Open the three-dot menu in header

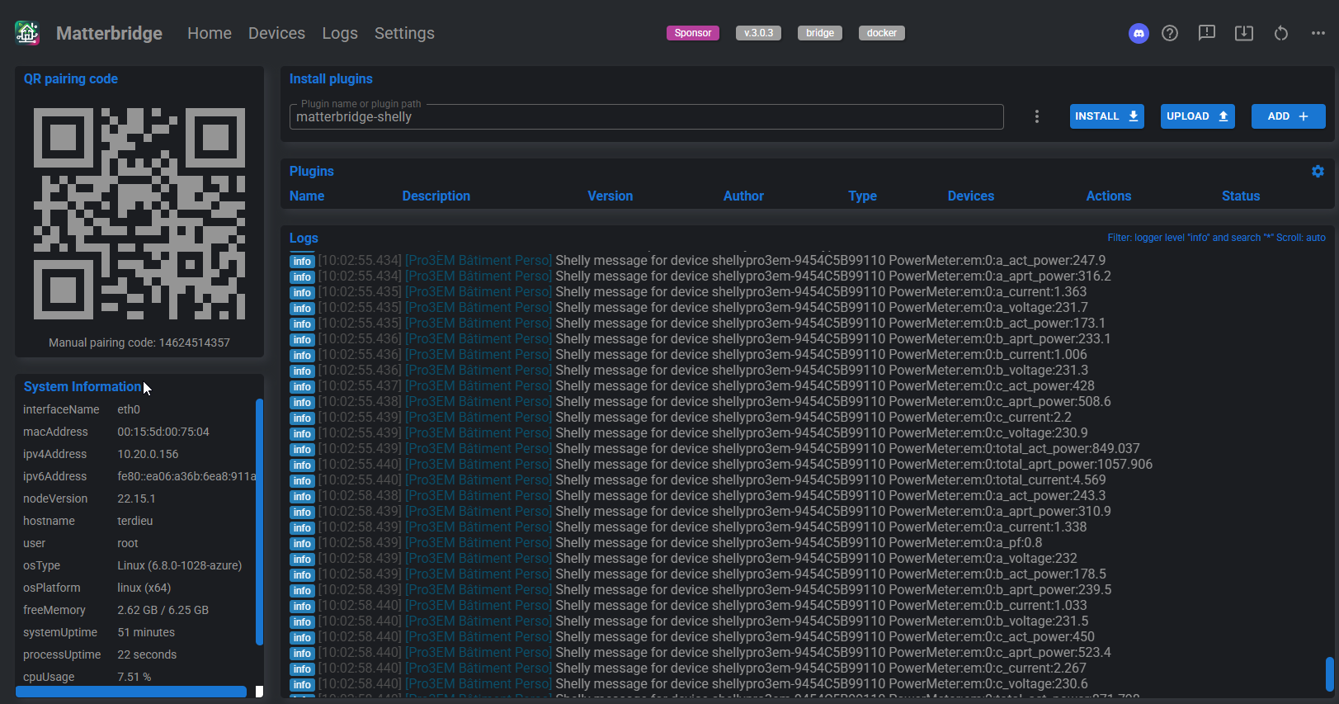click(x=1318, y=33)
